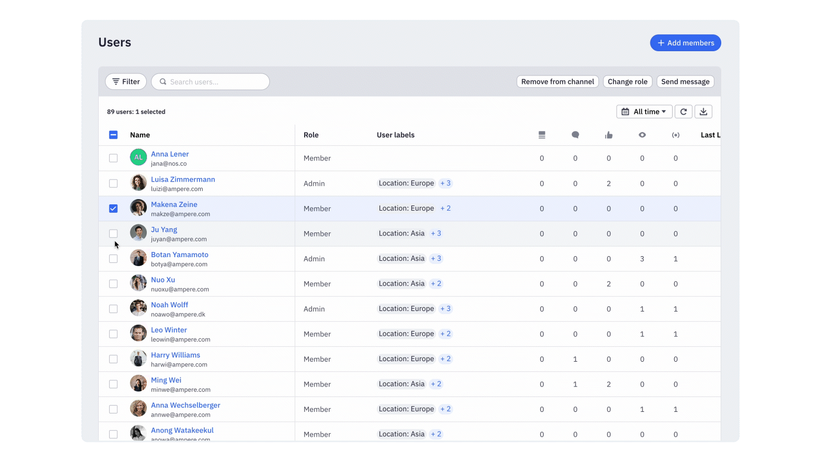Sort by the thumbs-up likes column
821x462 pixels.
coord(608,135)
